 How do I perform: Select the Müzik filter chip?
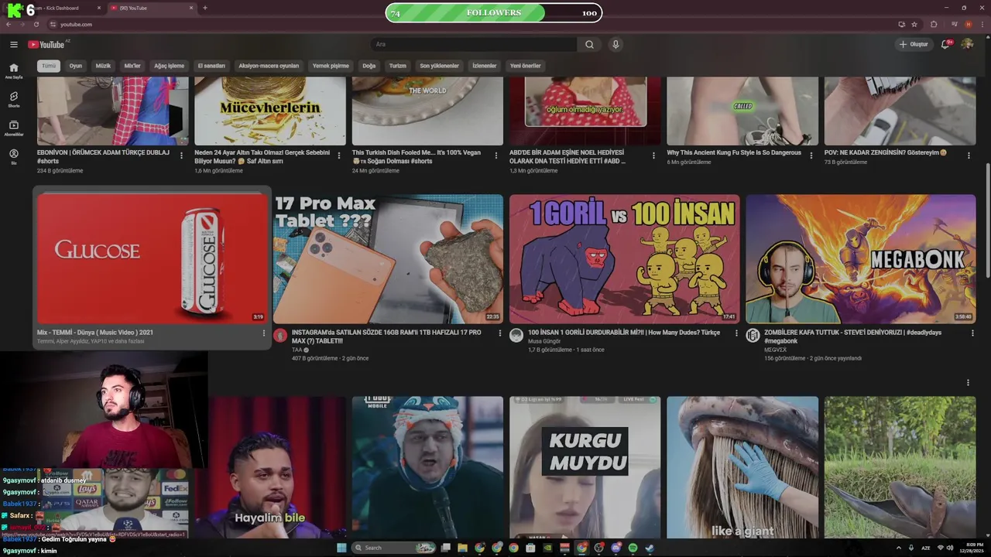(x=103, y=66)
